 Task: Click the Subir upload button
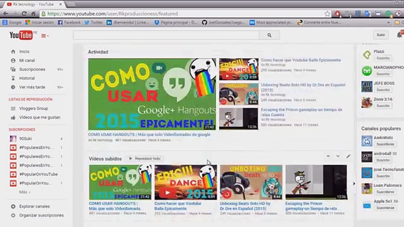(x=381, y=35)
